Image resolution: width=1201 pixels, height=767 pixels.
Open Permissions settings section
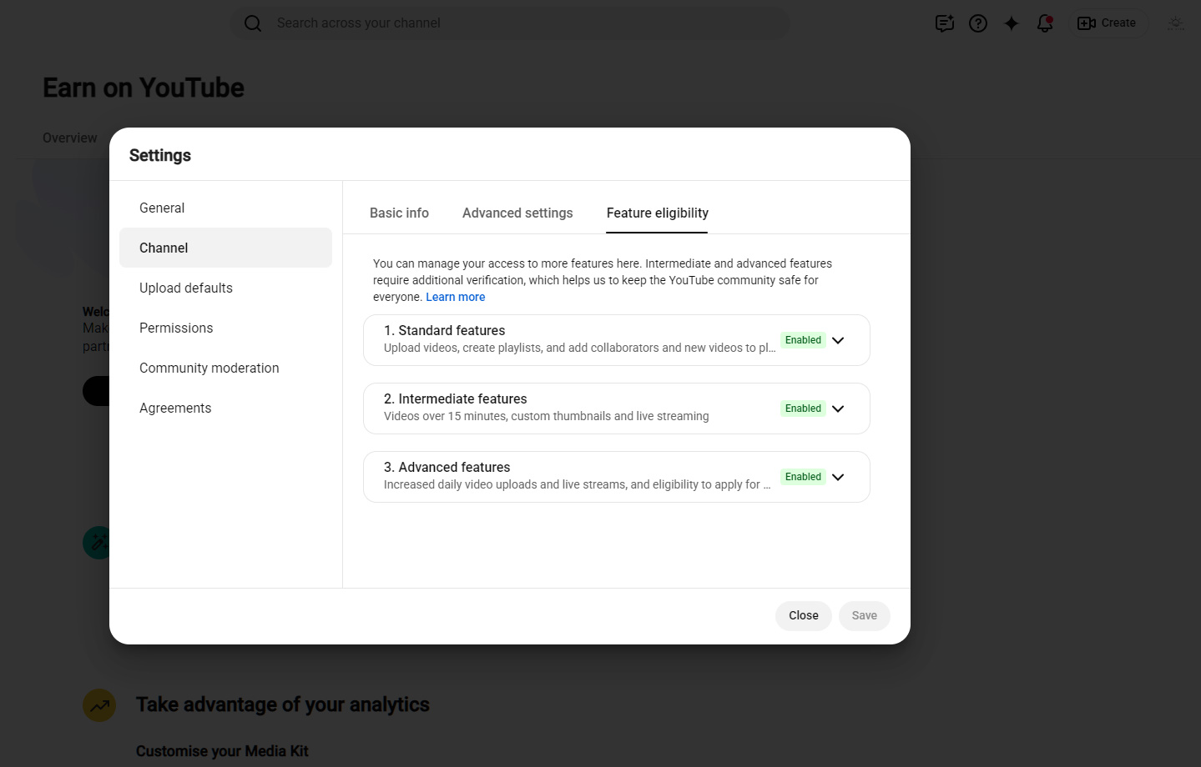point(225,328)
